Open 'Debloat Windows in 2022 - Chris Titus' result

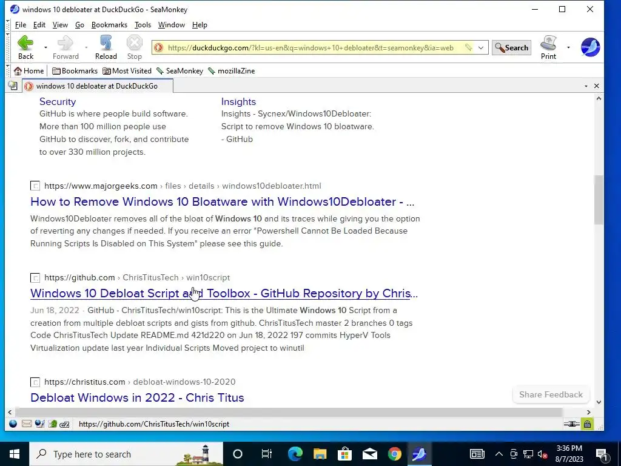137,397
